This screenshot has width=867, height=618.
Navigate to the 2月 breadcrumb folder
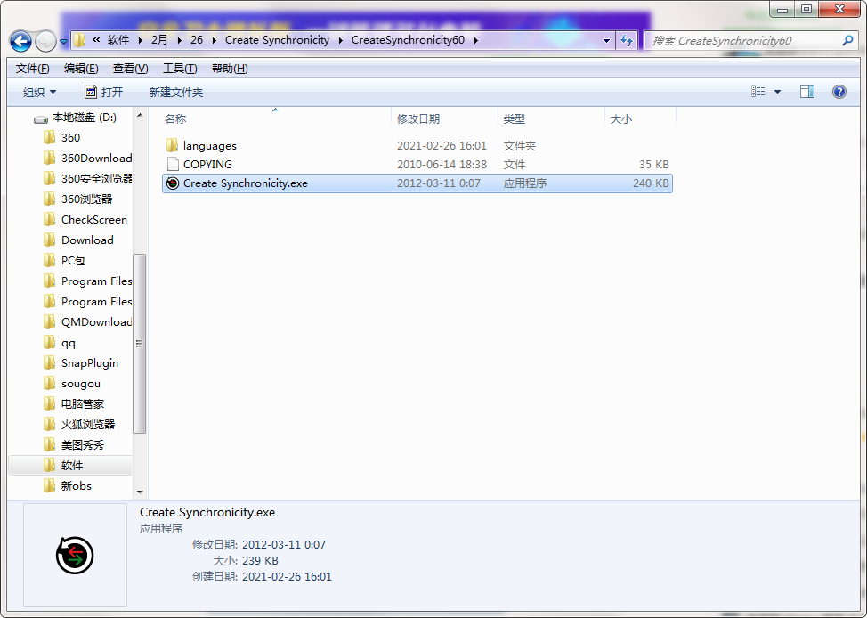point(159,40)
